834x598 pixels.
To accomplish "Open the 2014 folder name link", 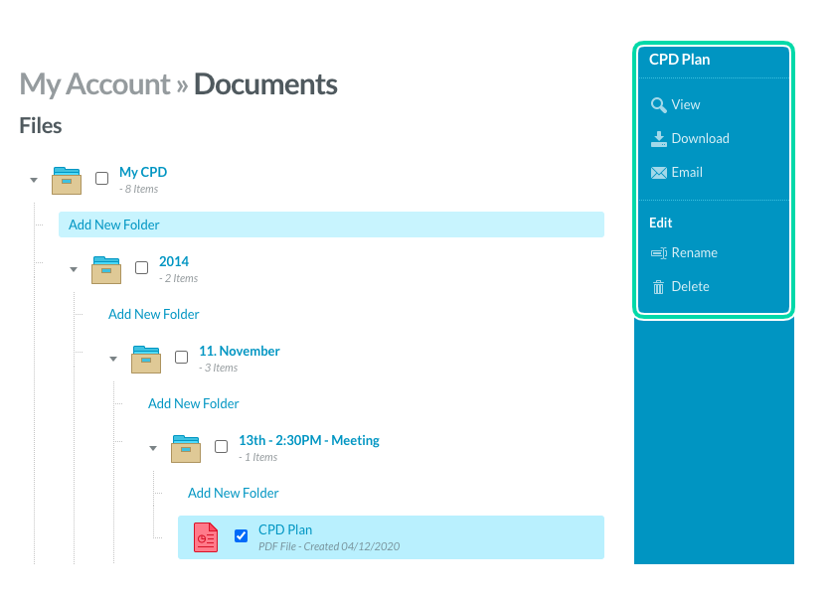I will coord(174,261).
